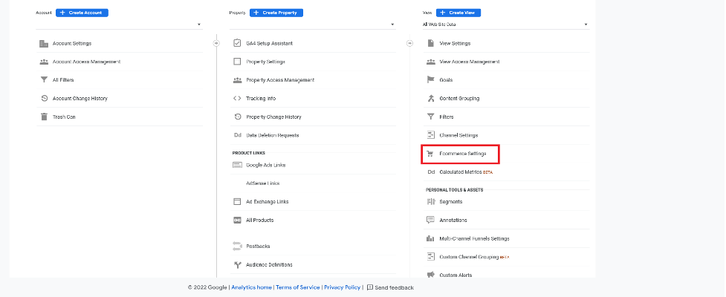Select the Annotations text
Viewport: 726px width, 297px height.
point(453,221)
